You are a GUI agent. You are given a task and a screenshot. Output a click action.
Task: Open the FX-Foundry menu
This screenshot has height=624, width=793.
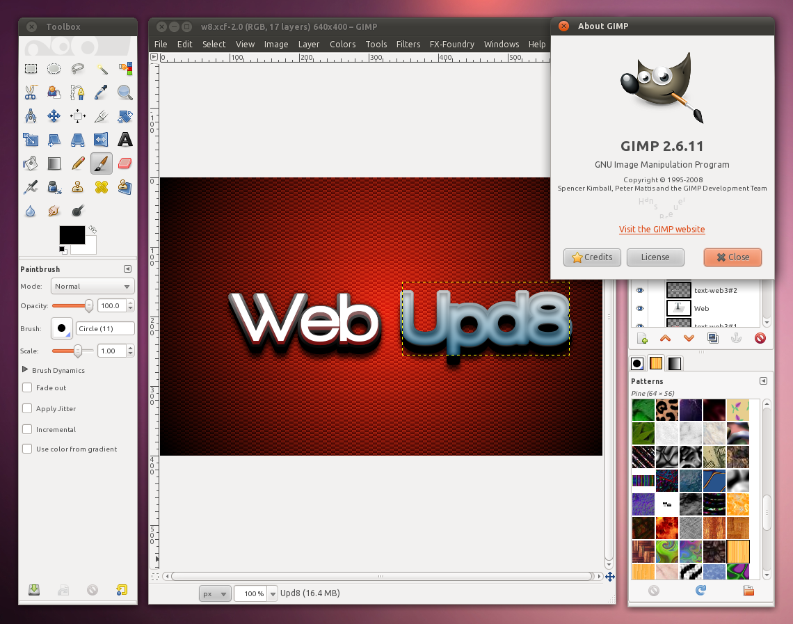451,44
